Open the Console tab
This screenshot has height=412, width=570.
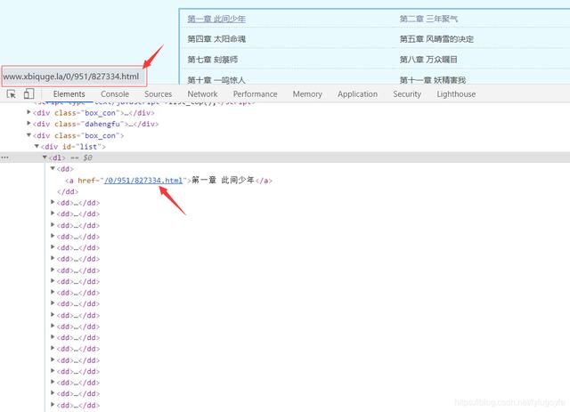coord(115,94)
